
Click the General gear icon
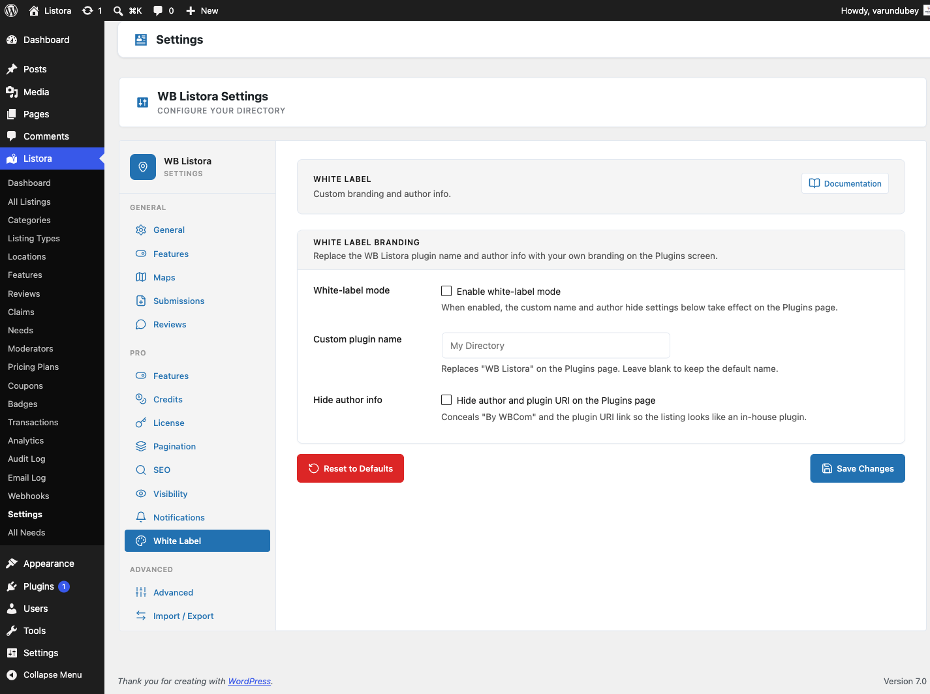pyautogui.click(x=141, y=230)
